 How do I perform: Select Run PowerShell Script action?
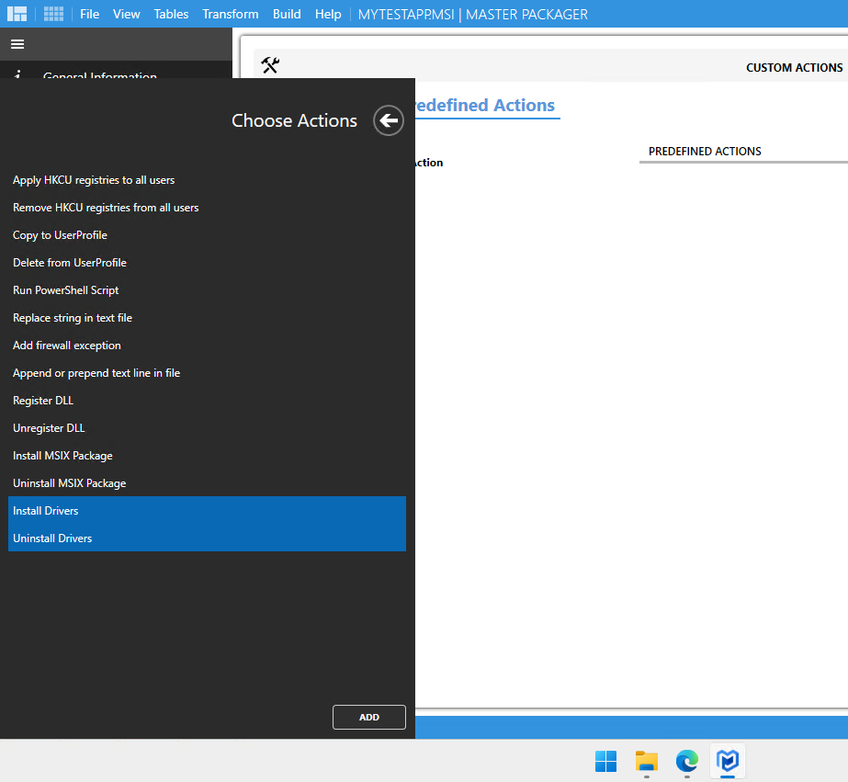(x=207, y=290)
